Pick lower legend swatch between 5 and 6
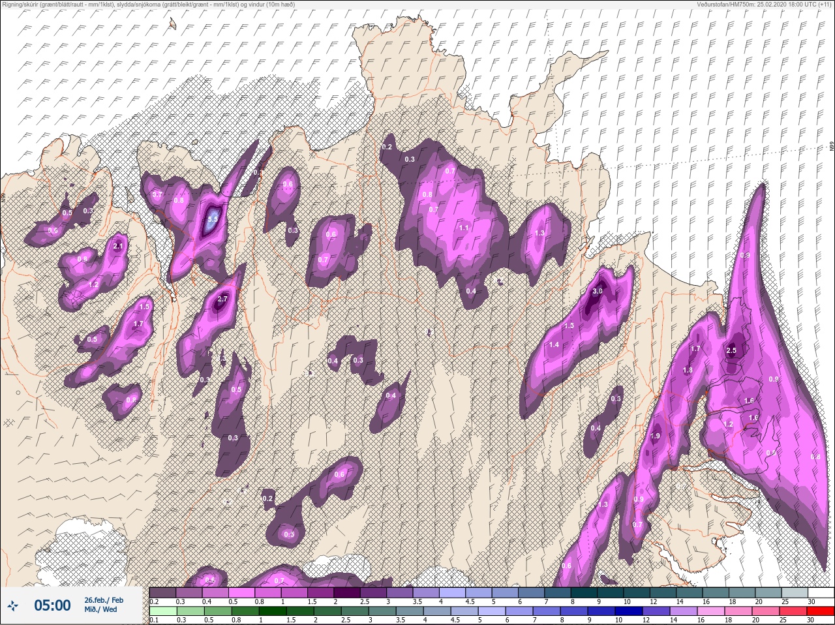This screenshot has height=625, width=835. click(492, 611)
